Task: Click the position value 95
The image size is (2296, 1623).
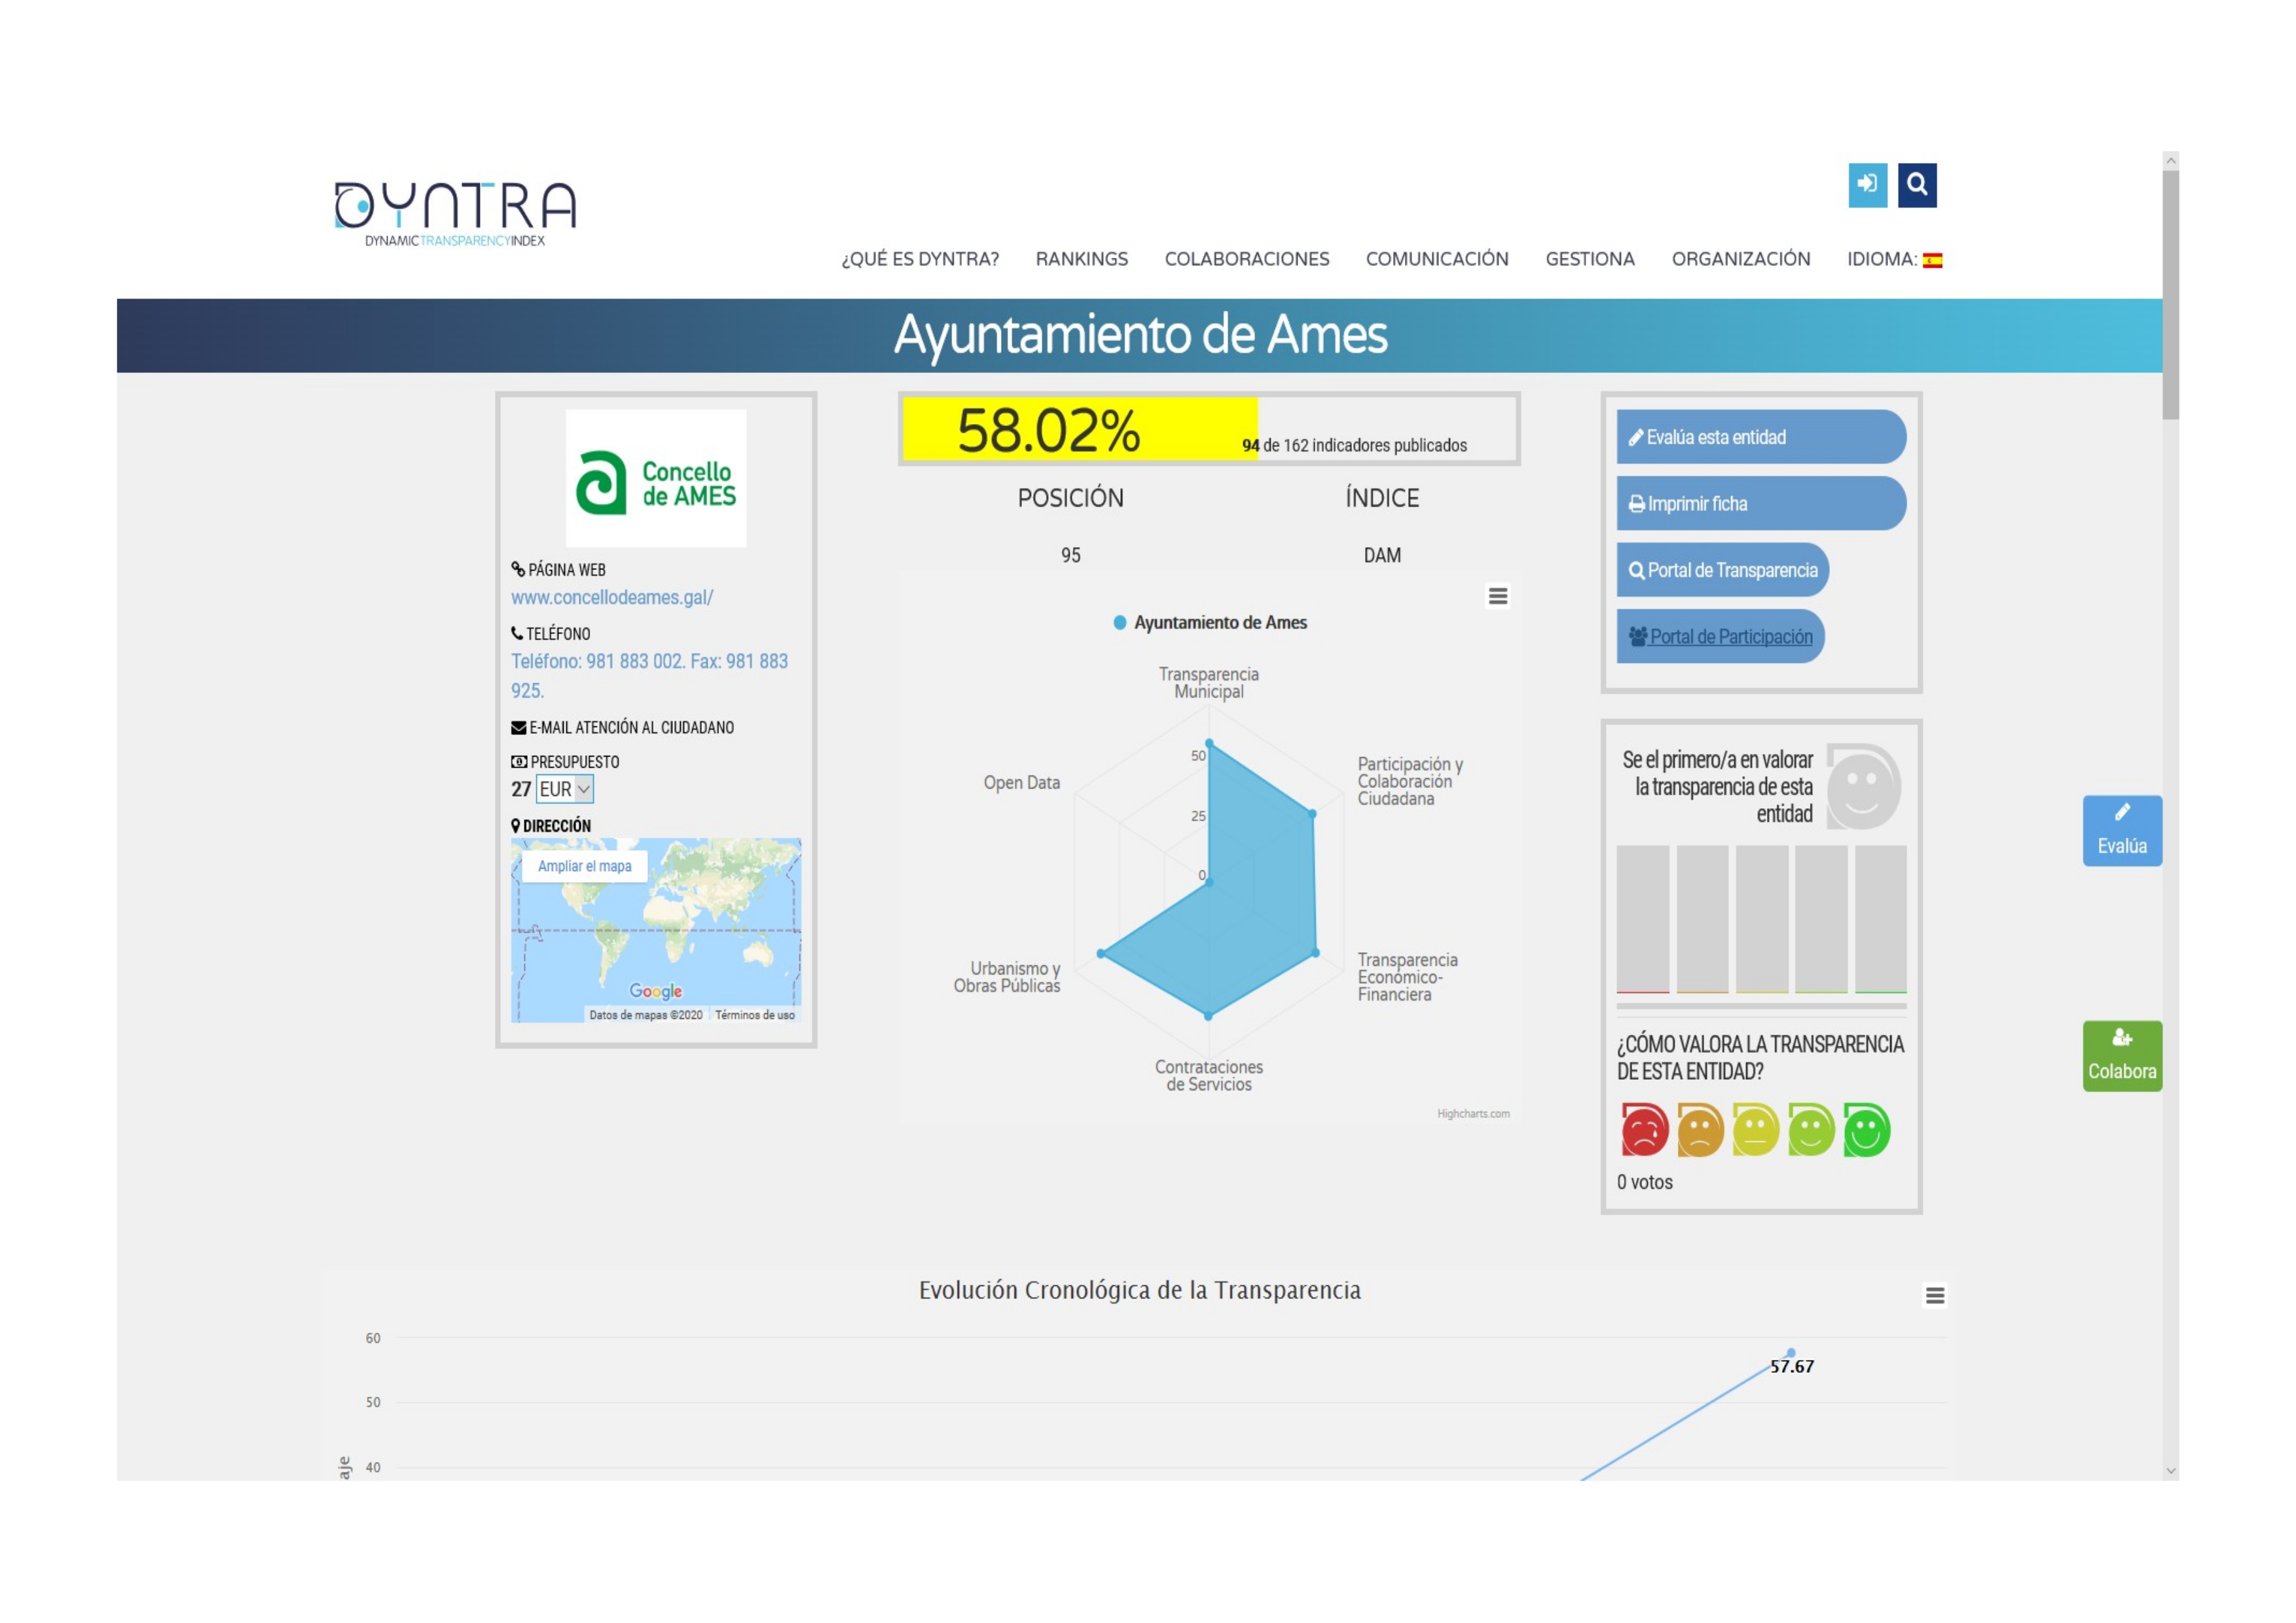Action: point(1070,556)
